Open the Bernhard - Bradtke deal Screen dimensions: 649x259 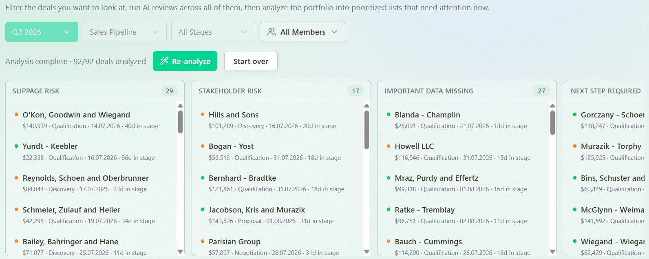(243, 178)
